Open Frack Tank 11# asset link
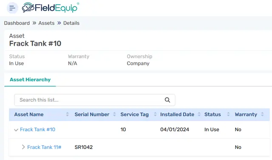 click(x=44, y=147)
